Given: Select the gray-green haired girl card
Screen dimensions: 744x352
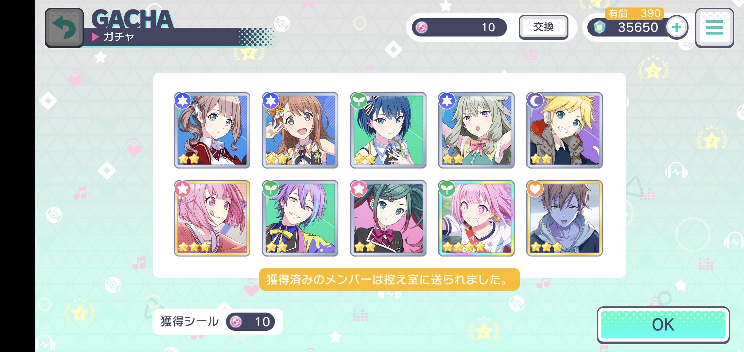Looking at the screenshot, I should point(476,130).
